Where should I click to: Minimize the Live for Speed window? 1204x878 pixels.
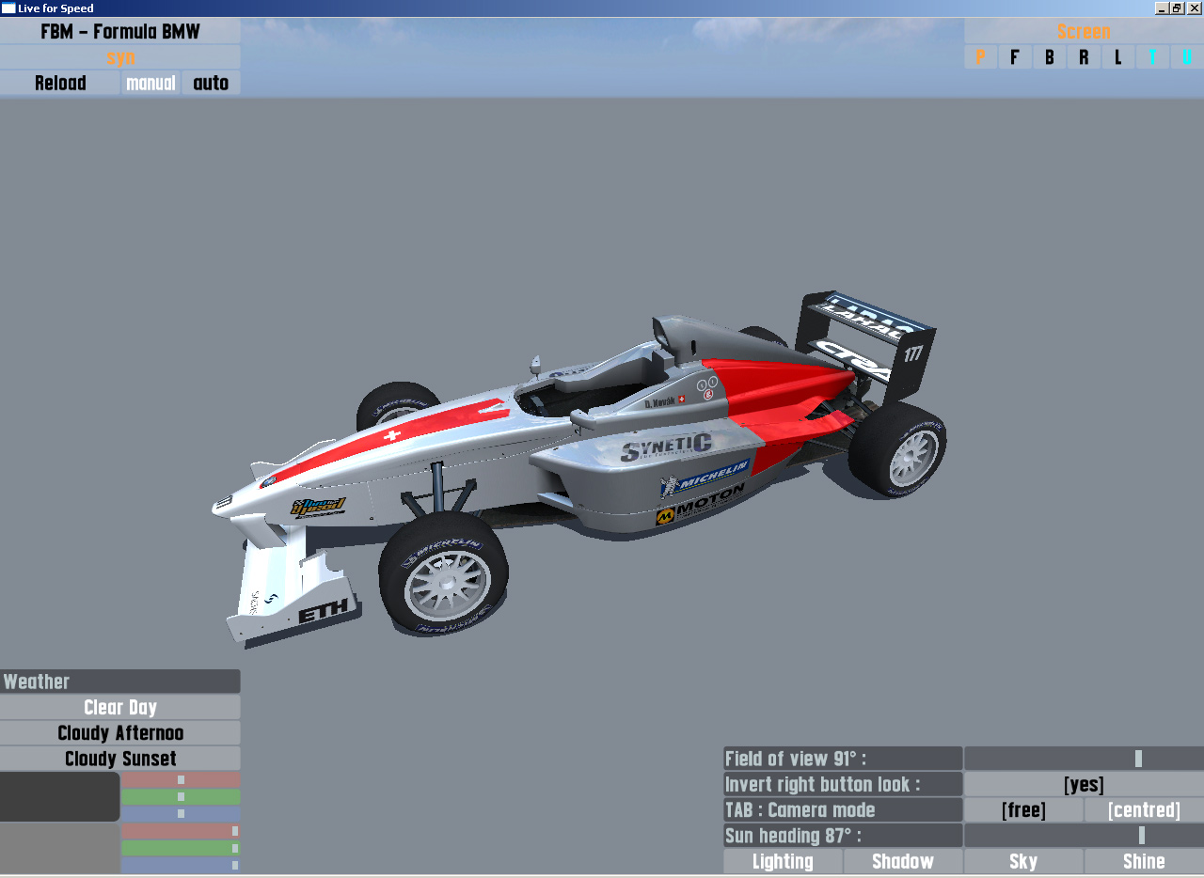pos(1162,8)
